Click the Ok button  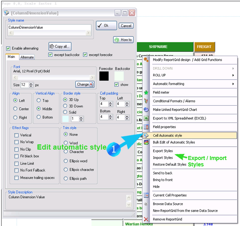[106, 26]
